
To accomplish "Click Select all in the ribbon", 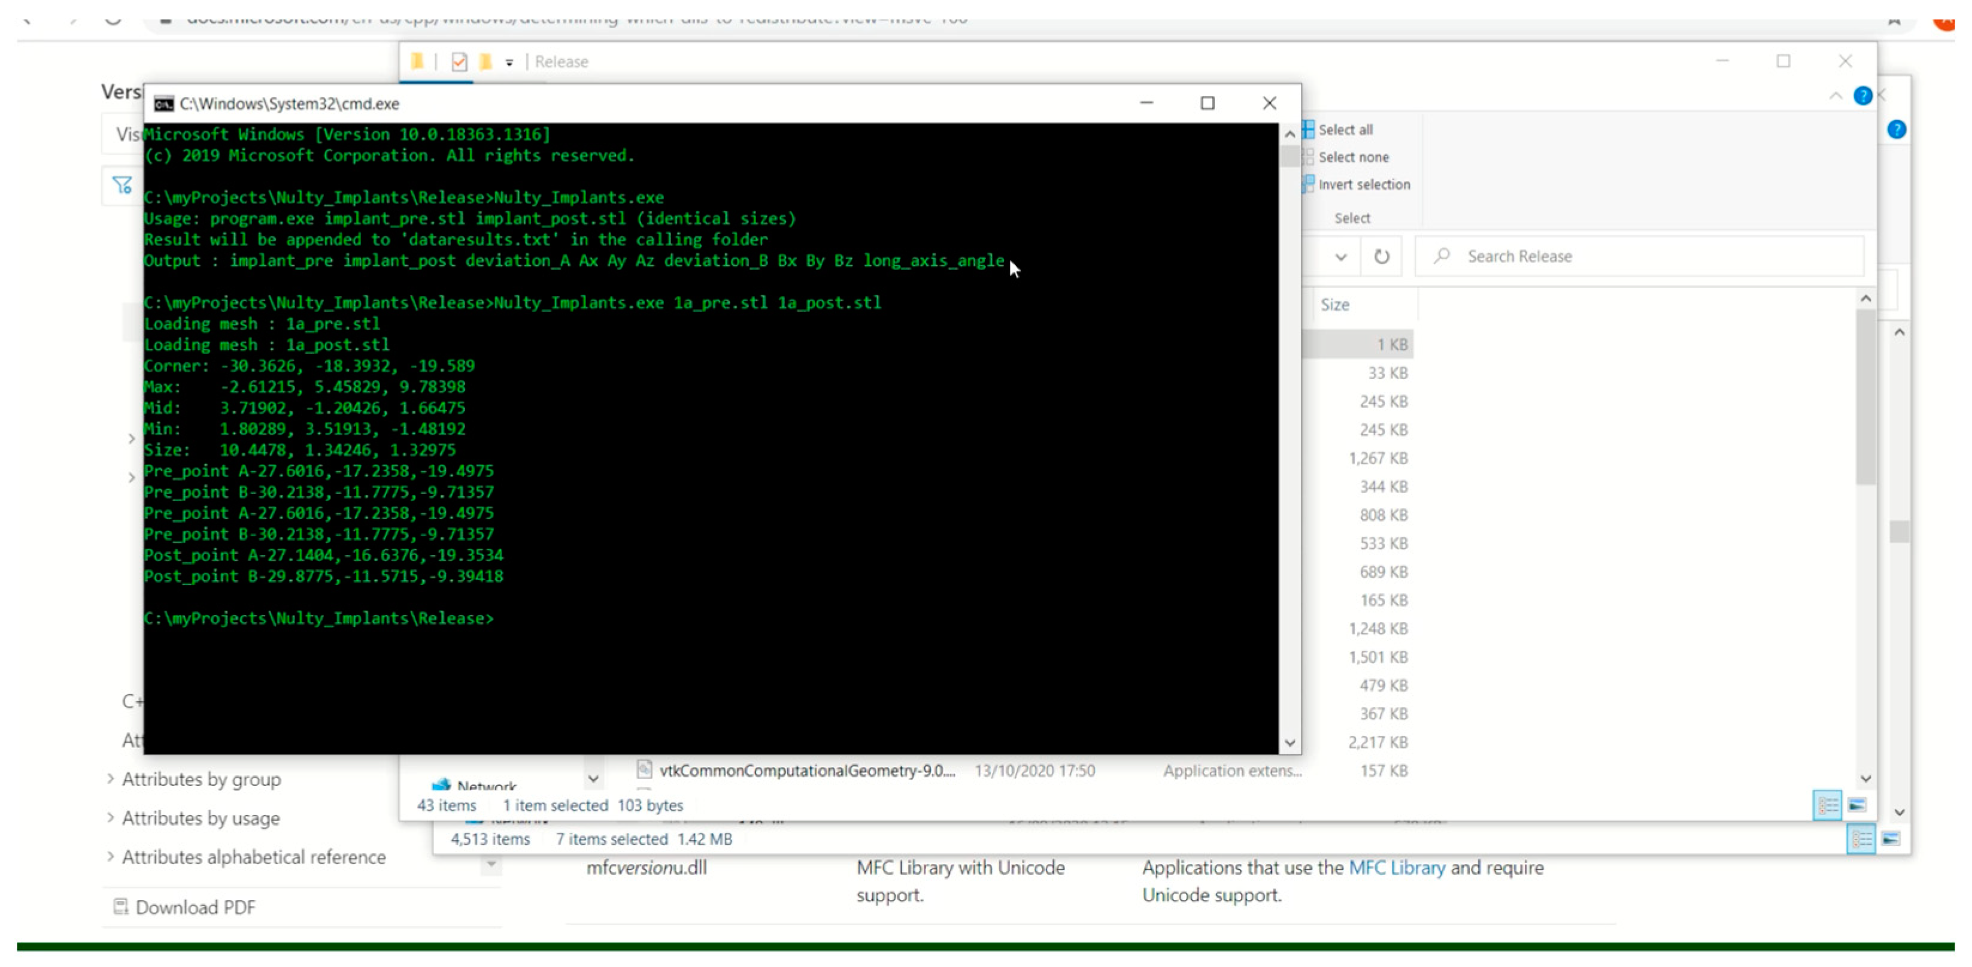I will pyautogui.click(x=1344, y=130).
